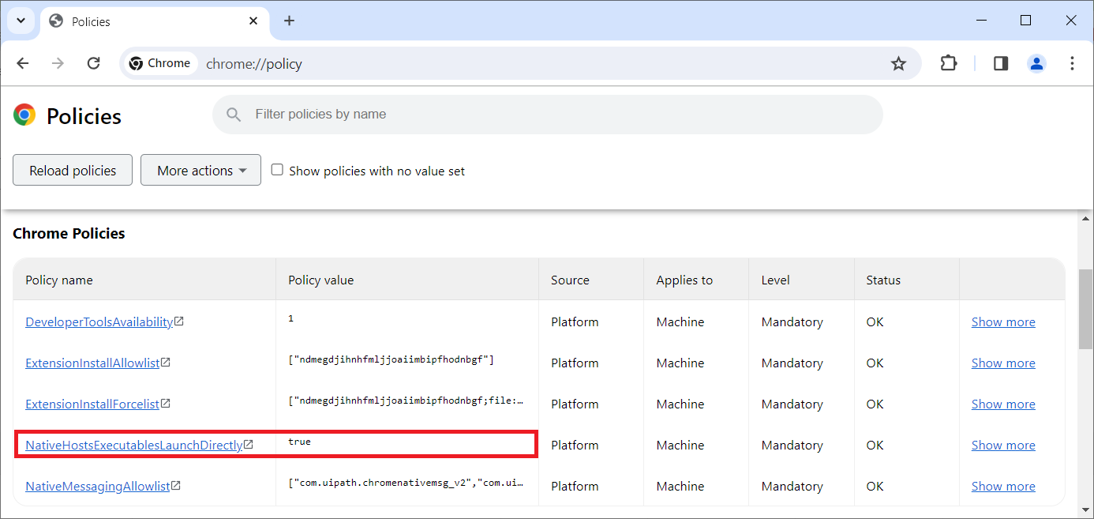Image resolution: width=1094 pixels, height=519 pixels.
Task: Open the tab search chevron dropdown
Action: (x=21, y=21)
